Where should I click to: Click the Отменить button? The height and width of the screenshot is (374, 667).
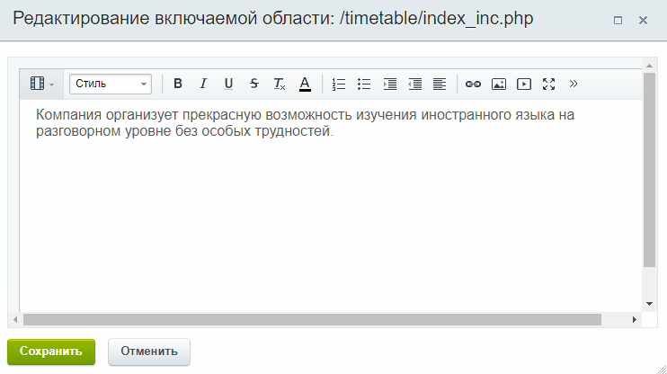[149, 352]
